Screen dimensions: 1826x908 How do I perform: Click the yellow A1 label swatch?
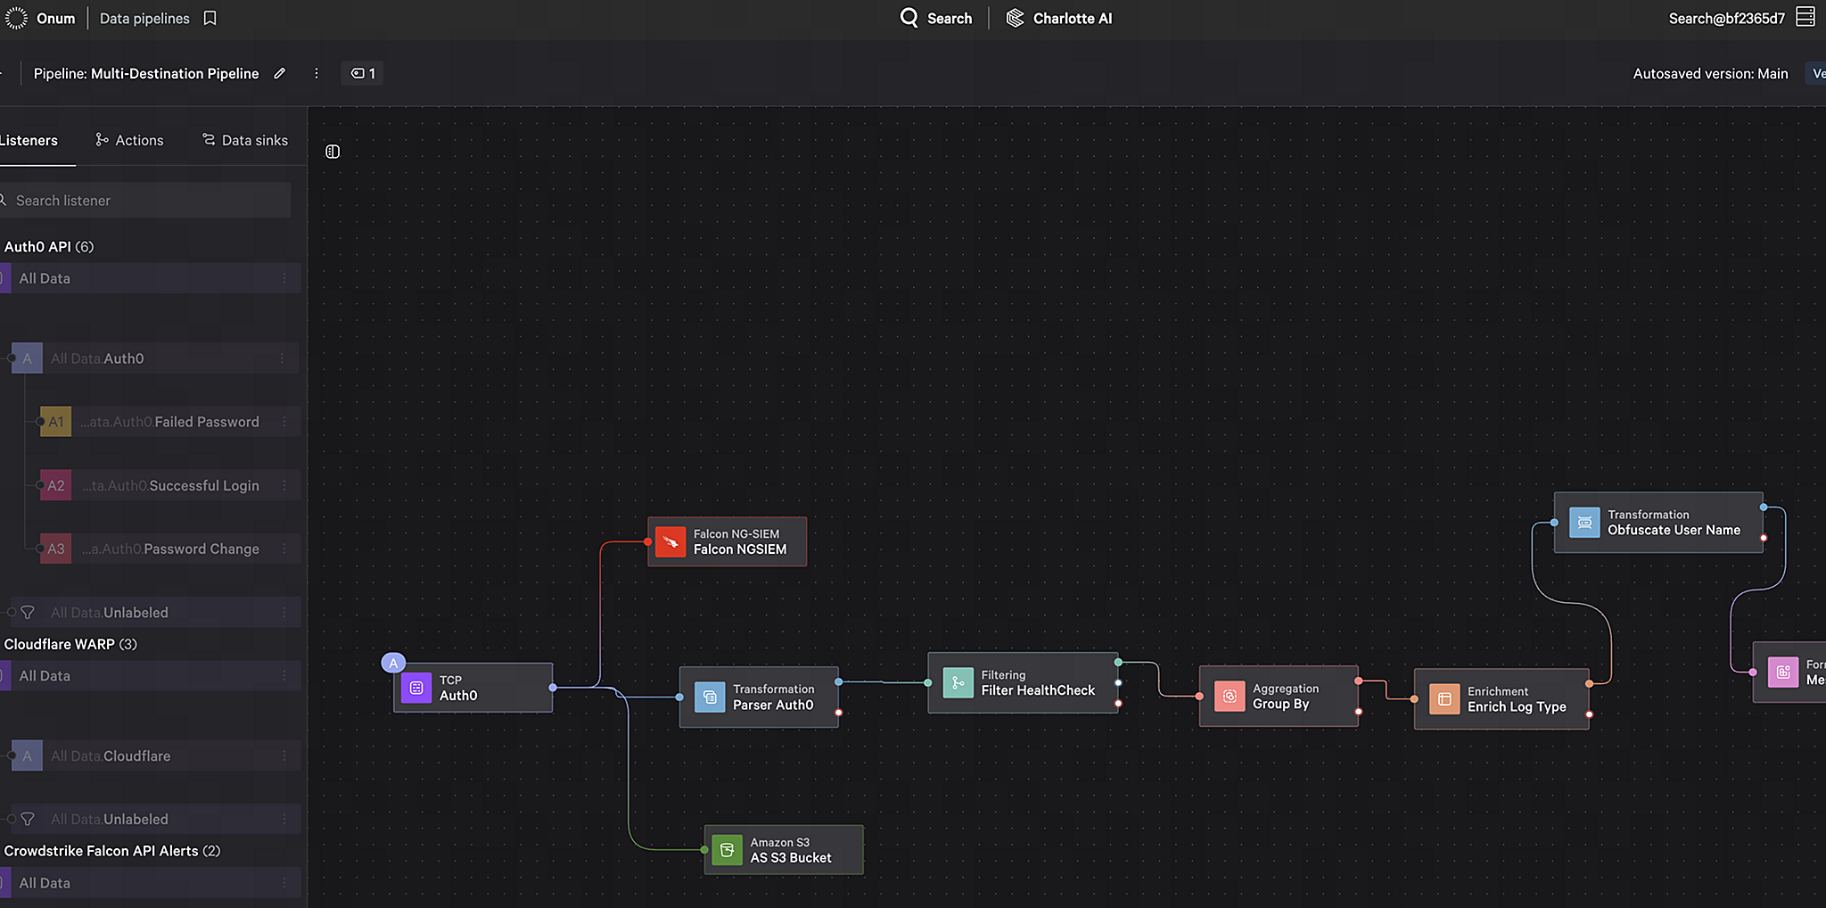click(55, 422)
